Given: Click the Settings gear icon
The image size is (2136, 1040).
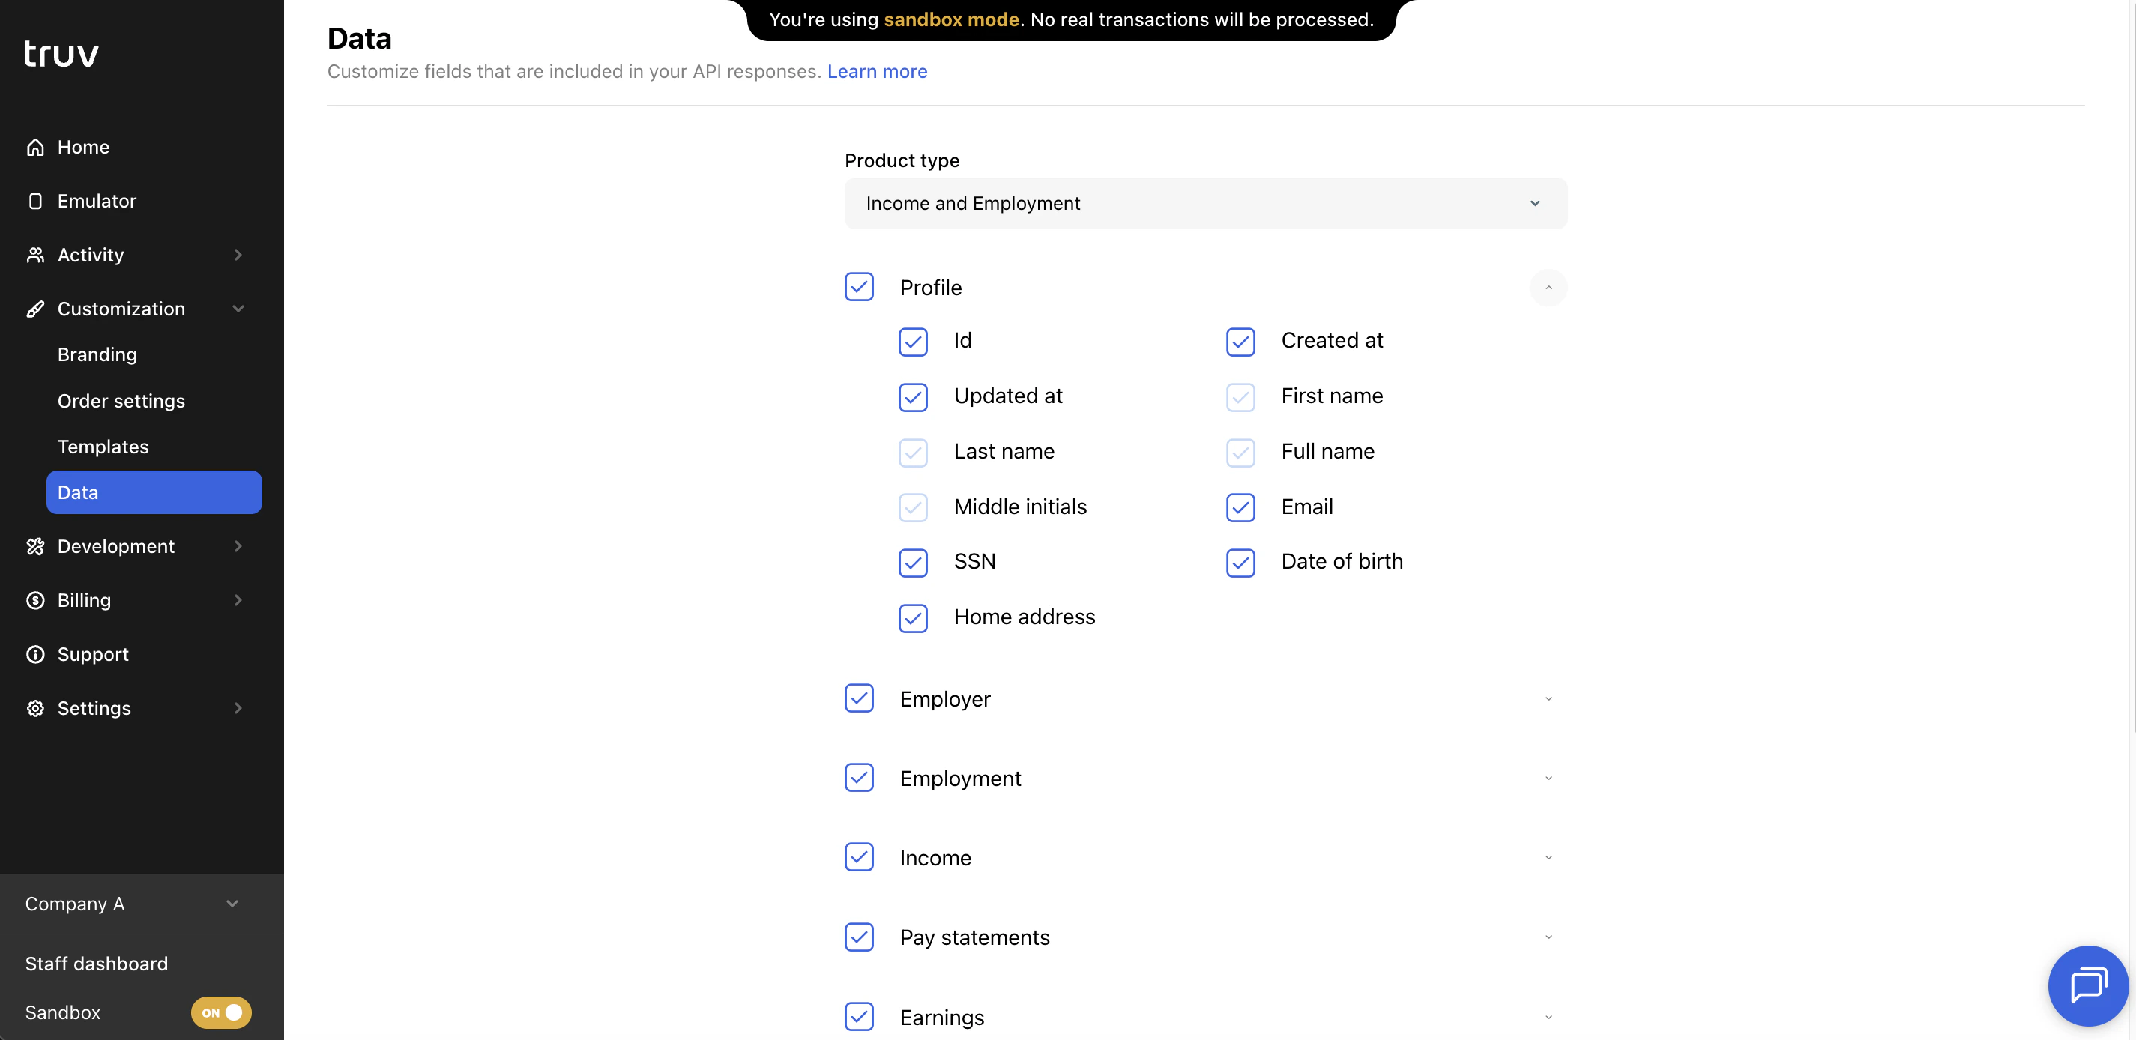Looking at the screenshot, I should [34, 709].
